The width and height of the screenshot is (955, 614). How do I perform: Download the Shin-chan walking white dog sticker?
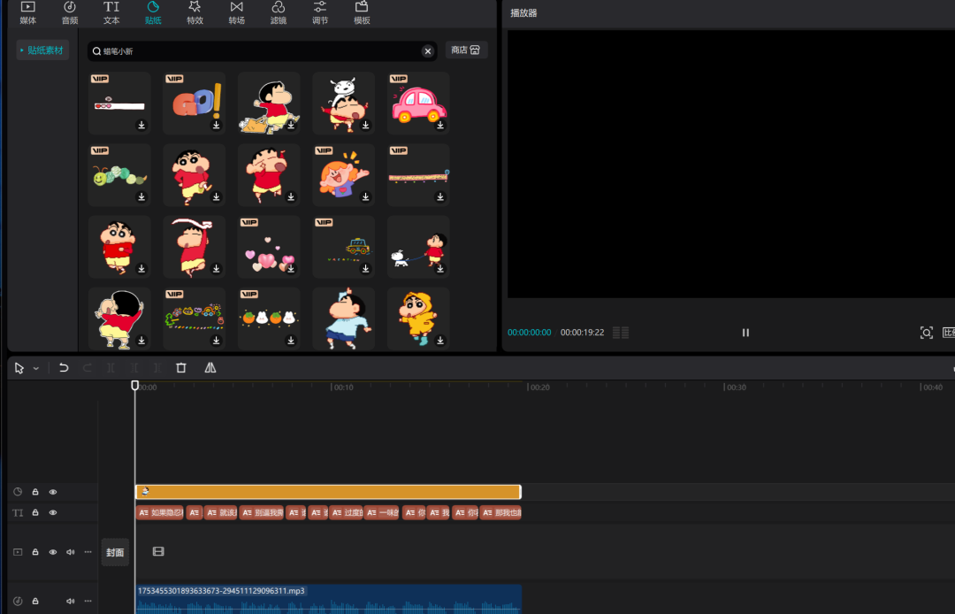click(440, 269)
